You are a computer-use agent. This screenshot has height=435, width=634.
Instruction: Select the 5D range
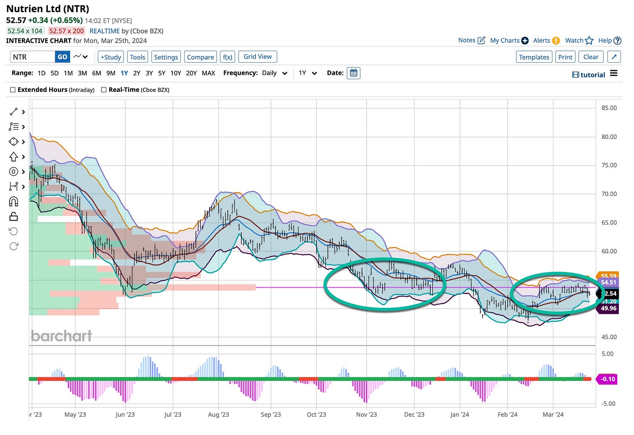point(54,73)
